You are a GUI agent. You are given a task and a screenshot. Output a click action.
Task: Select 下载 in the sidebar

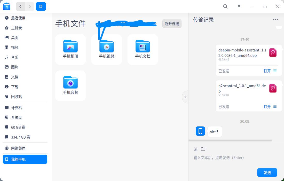point(14,87)
